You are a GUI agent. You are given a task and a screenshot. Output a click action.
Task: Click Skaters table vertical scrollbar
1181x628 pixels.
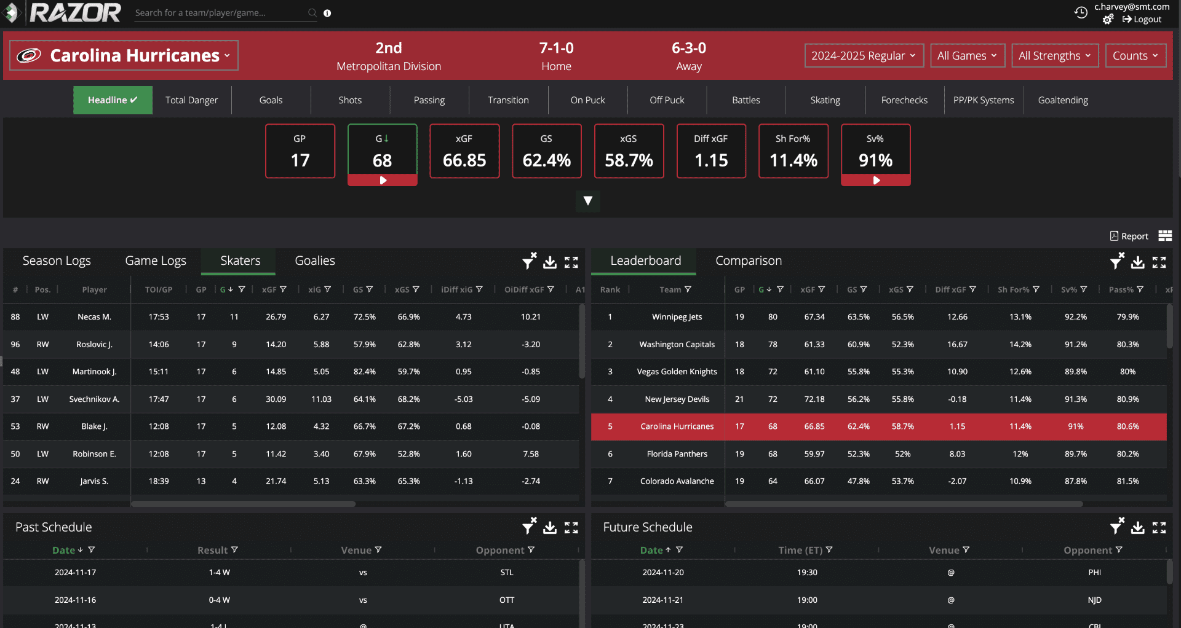point(581,342)
